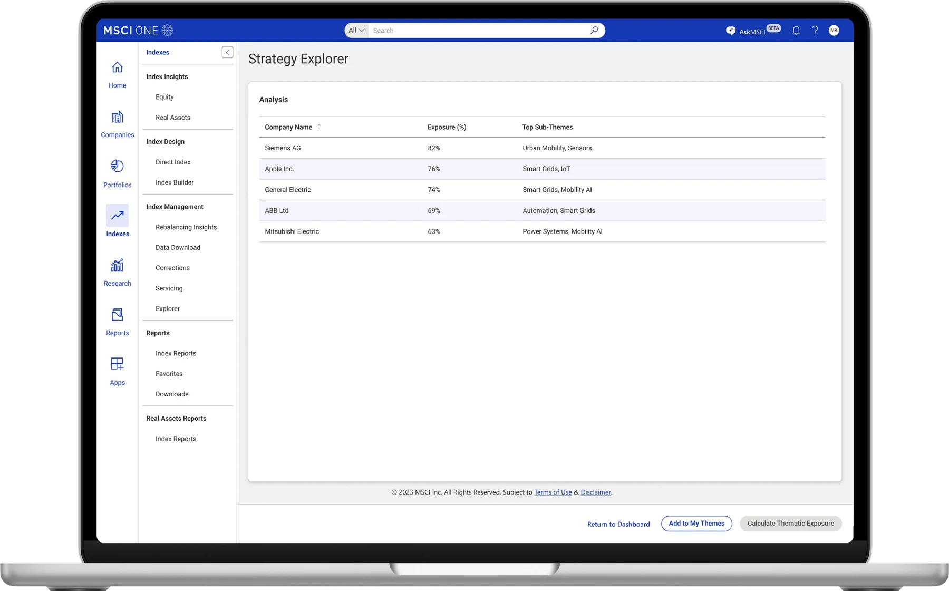The width and height of the screenshot is (949, 591).
Task: Click Return to Dashboard link
Action: coord(618,524)
